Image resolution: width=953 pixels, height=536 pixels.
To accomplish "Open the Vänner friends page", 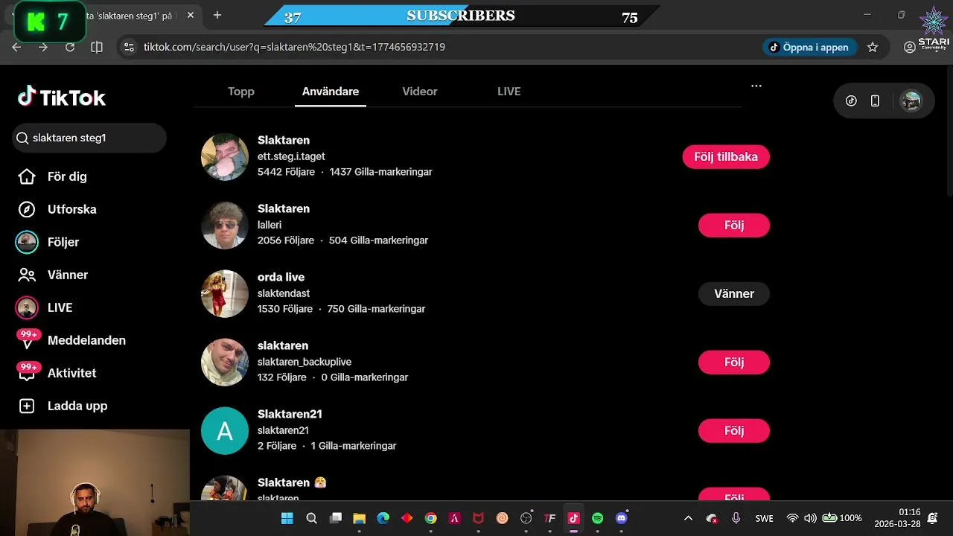I will 53,275.
